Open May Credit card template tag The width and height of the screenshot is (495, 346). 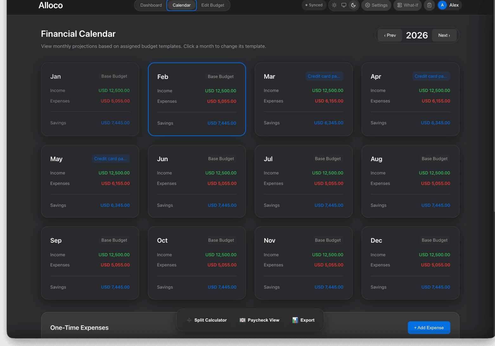click(x=110, y=159)
